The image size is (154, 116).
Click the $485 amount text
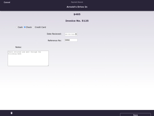[x=77, y=14]
